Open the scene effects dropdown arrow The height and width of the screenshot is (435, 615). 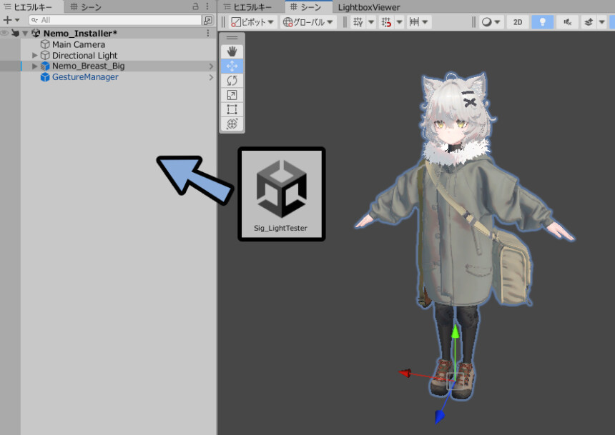click(x=601, y=22)
